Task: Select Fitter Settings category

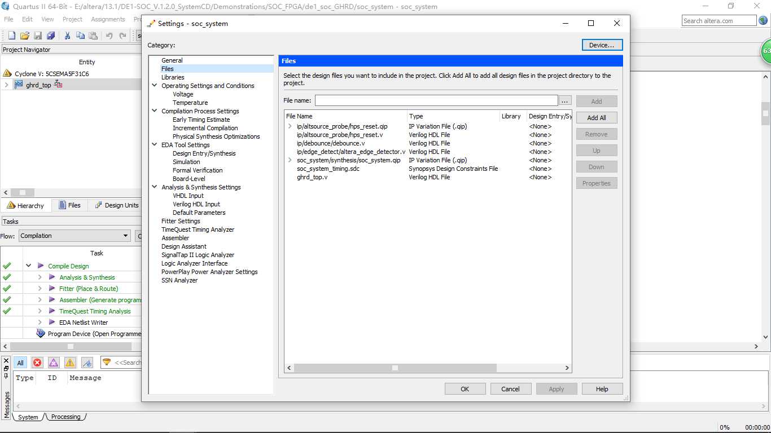Action: [181, 221]
